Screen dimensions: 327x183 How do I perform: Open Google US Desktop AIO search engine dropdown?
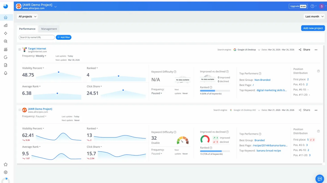point(245,110)
